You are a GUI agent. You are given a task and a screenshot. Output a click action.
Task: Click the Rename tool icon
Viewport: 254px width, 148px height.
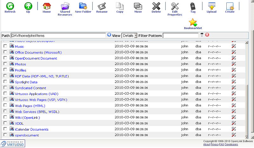tap(102, 6)
